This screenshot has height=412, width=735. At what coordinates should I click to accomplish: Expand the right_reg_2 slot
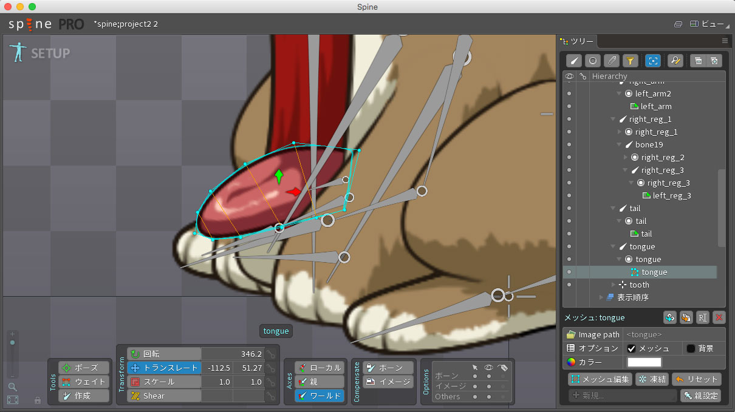[x=626, y=157]
